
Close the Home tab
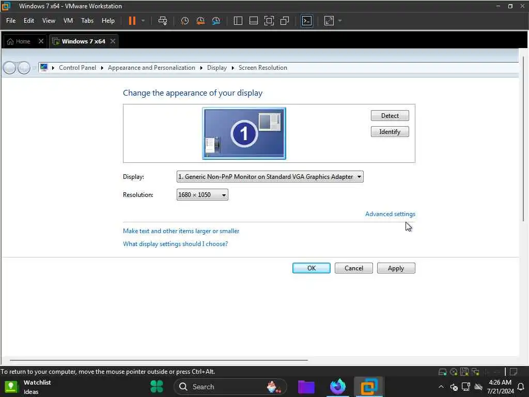(41, 41)
